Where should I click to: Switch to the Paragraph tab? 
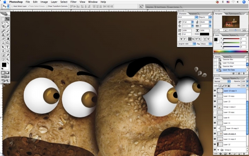click(x=193, y=14)
